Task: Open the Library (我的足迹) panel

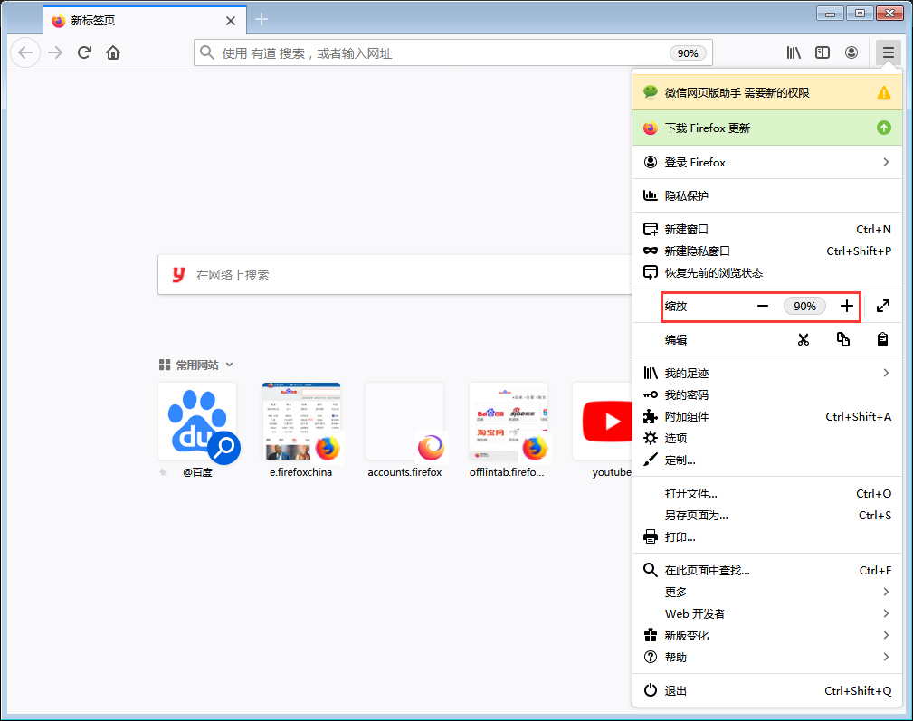Action: click(688, 372)
